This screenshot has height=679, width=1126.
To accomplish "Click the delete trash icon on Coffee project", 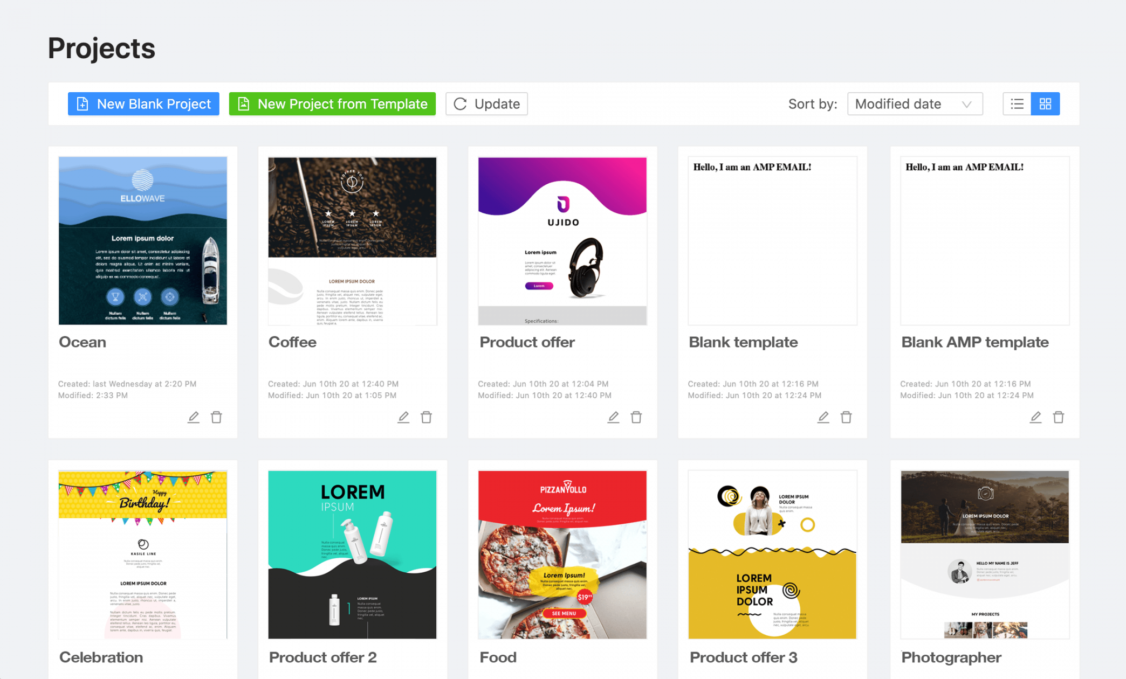I will (426, 417).
